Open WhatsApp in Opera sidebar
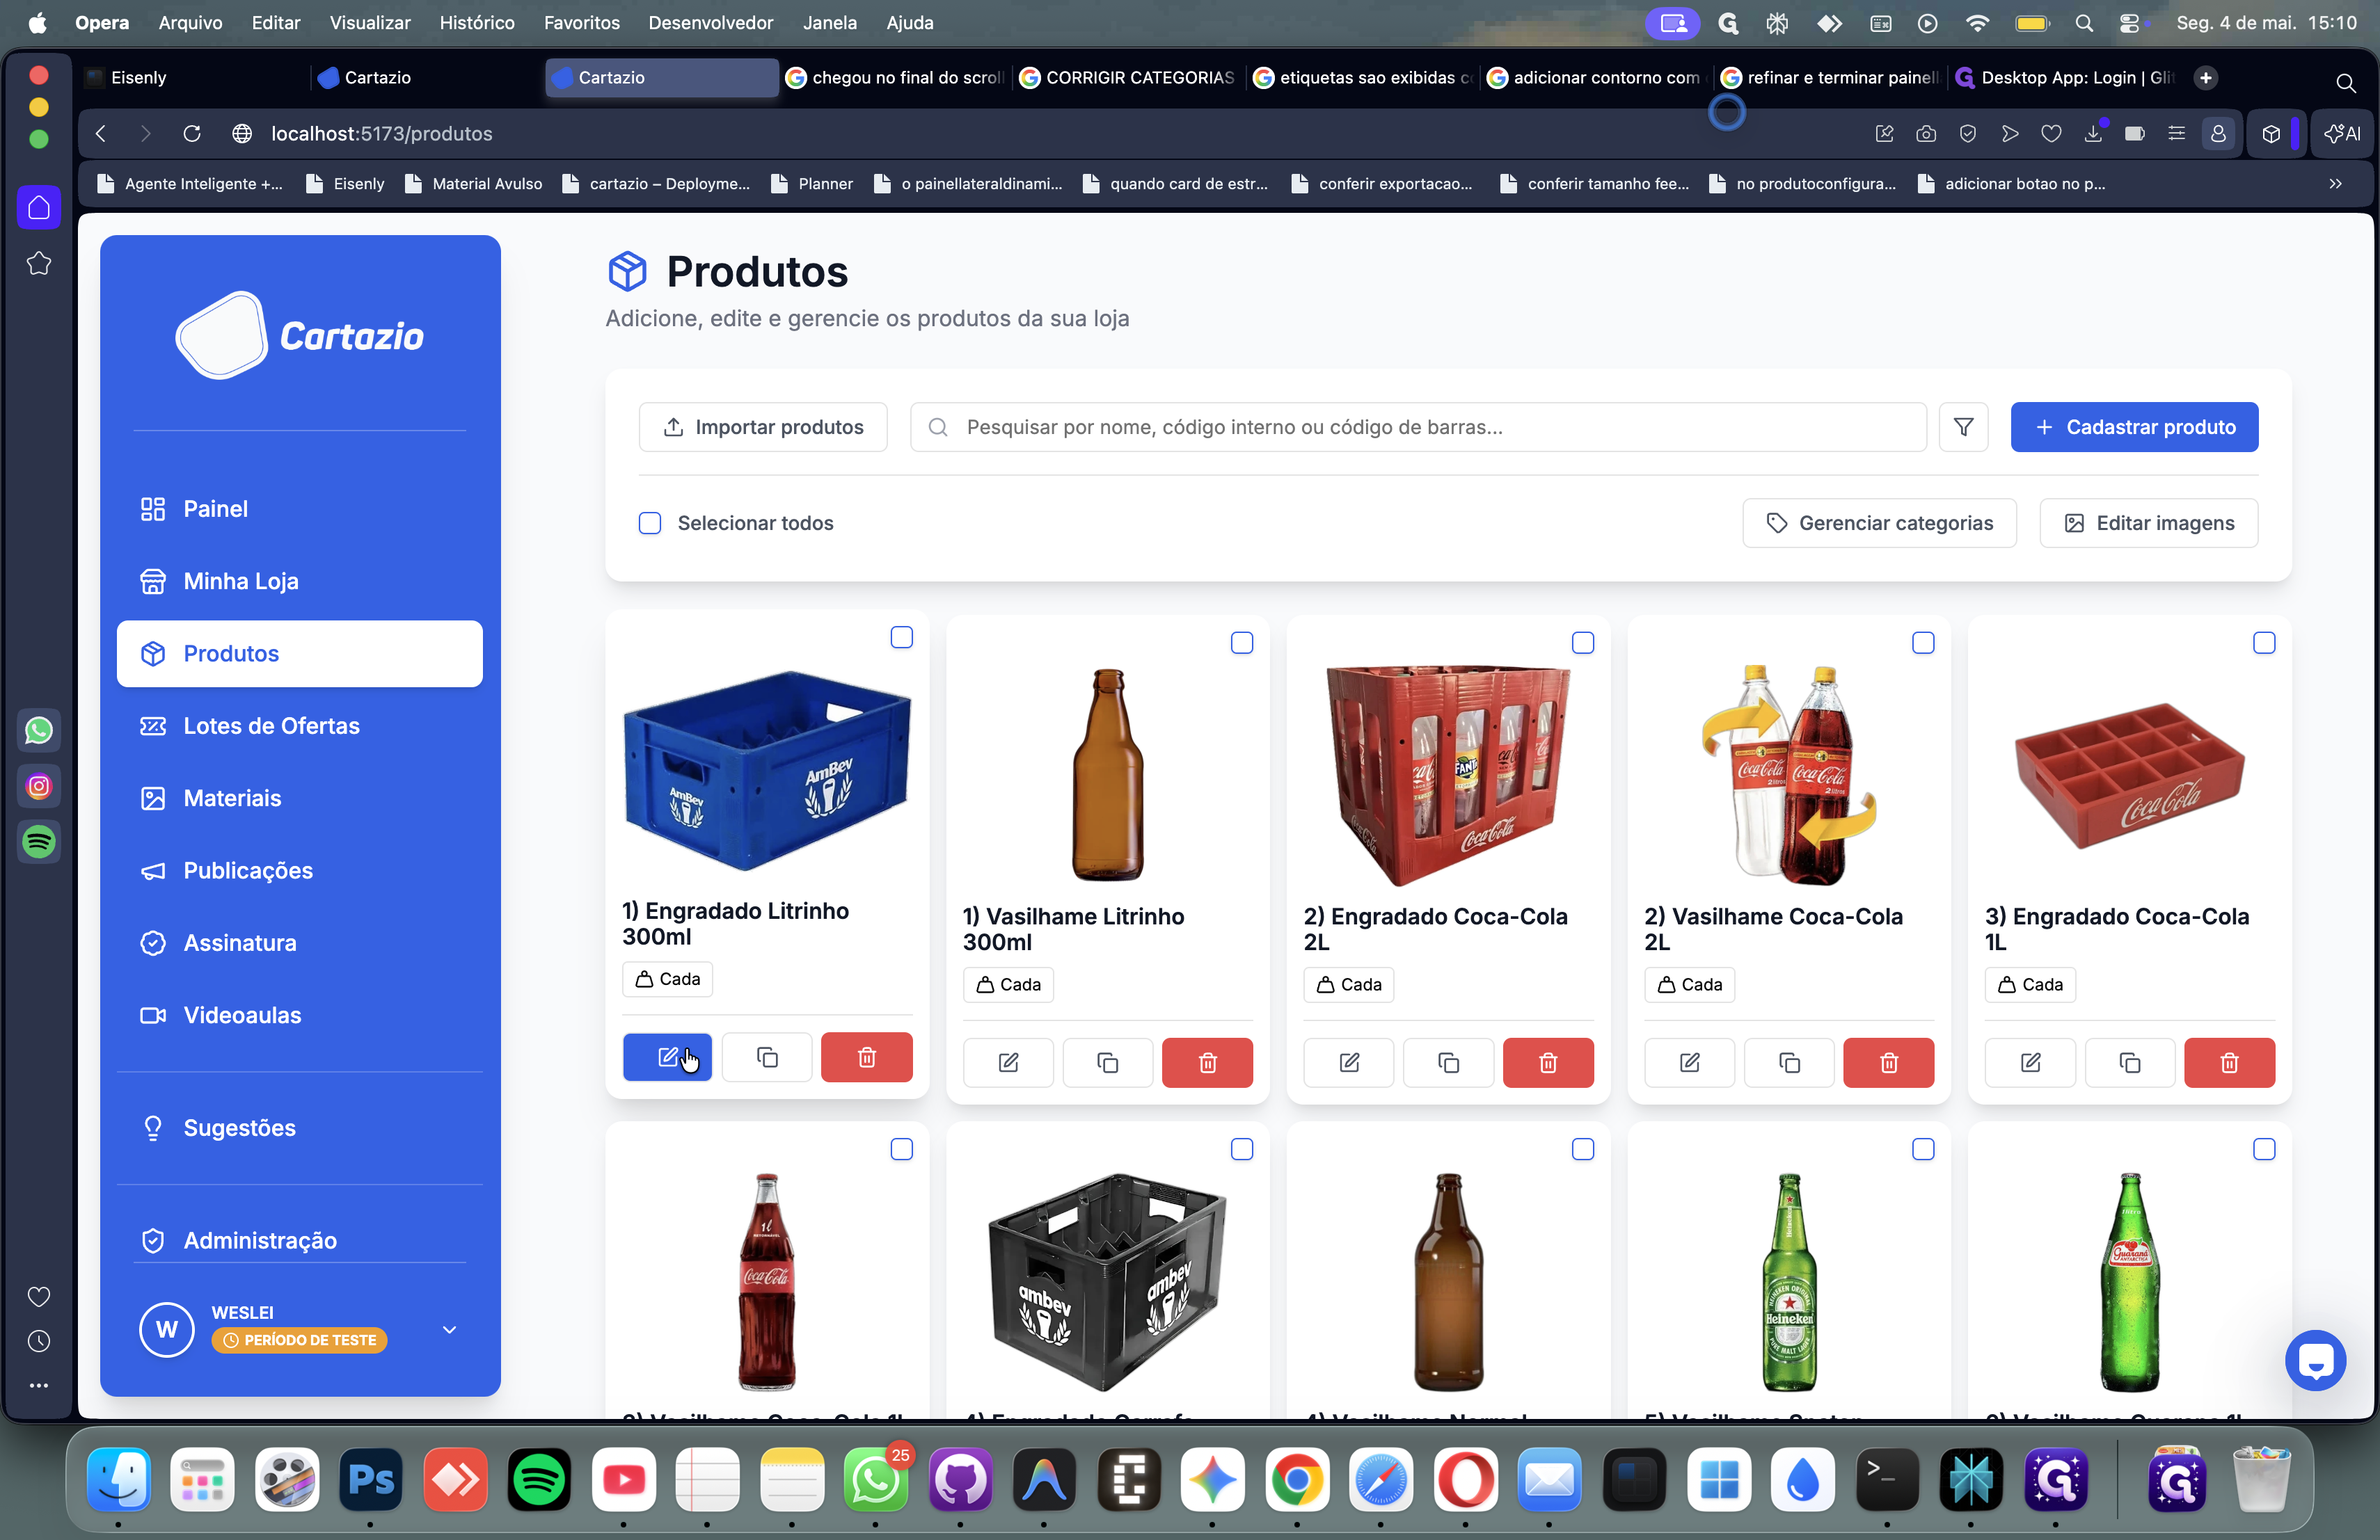The height and width of the screenshot is (1540, 2380). click(x=39, y=730)
